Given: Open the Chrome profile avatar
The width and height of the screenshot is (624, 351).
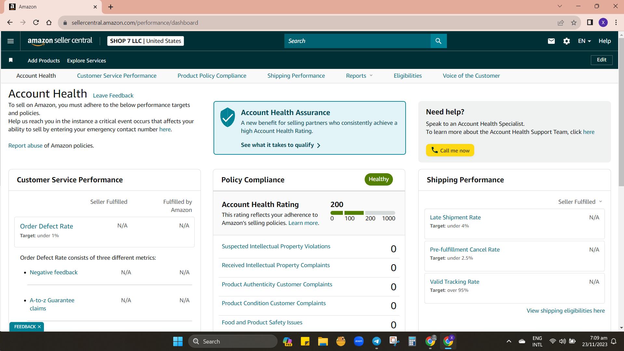Looking at the screenshot, I should 603,22.
